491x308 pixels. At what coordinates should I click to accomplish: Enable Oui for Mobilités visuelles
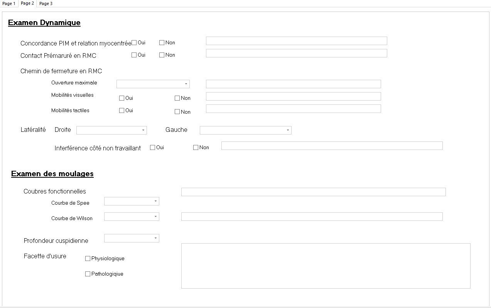point(121,98)
